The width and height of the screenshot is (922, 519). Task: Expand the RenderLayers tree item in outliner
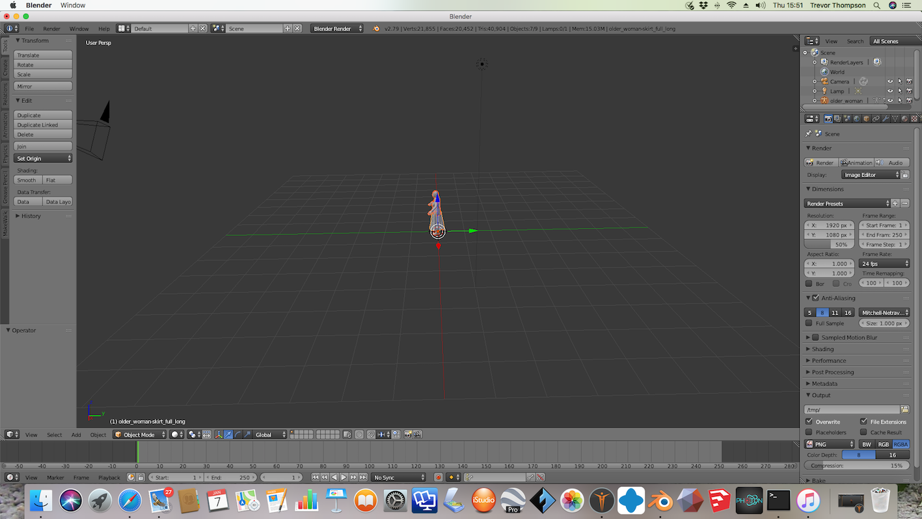[x=814, y=63]
